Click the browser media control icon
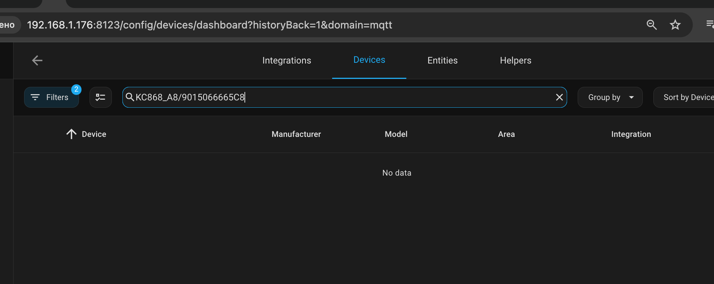This screenshot has height=284, width=714. (710, 24)
